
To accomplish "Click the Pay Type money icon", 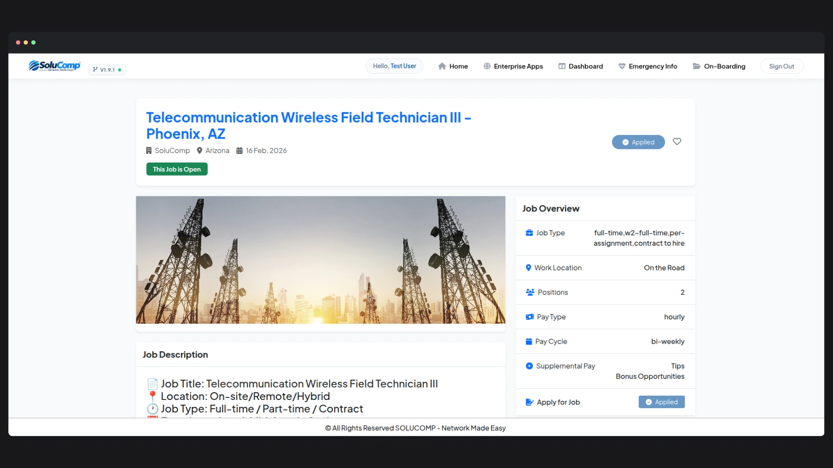I will (x=530, y=317).
